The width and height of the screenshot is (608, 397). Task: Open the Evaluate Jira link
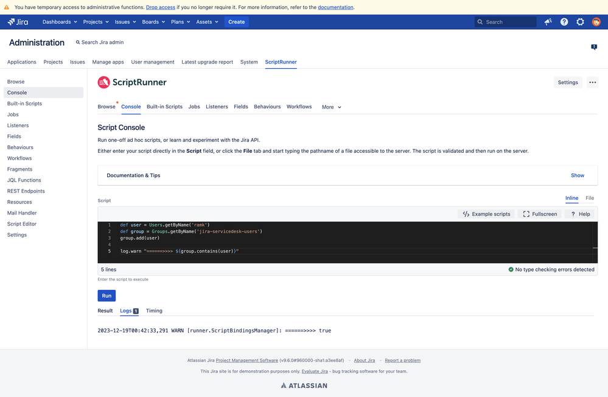click(315, 371)
